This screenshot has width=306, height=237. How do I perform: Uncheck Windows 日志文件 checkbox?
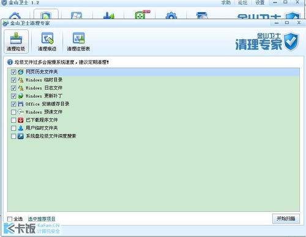click(13, 88)
